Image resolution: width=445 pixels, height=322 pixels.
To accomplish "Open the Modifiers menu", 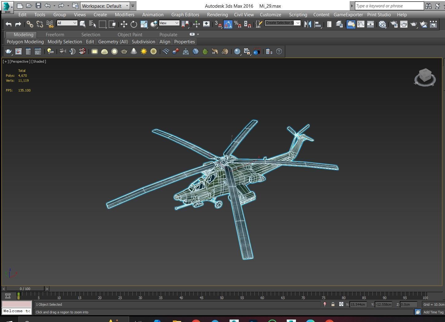I will (124, 14).
